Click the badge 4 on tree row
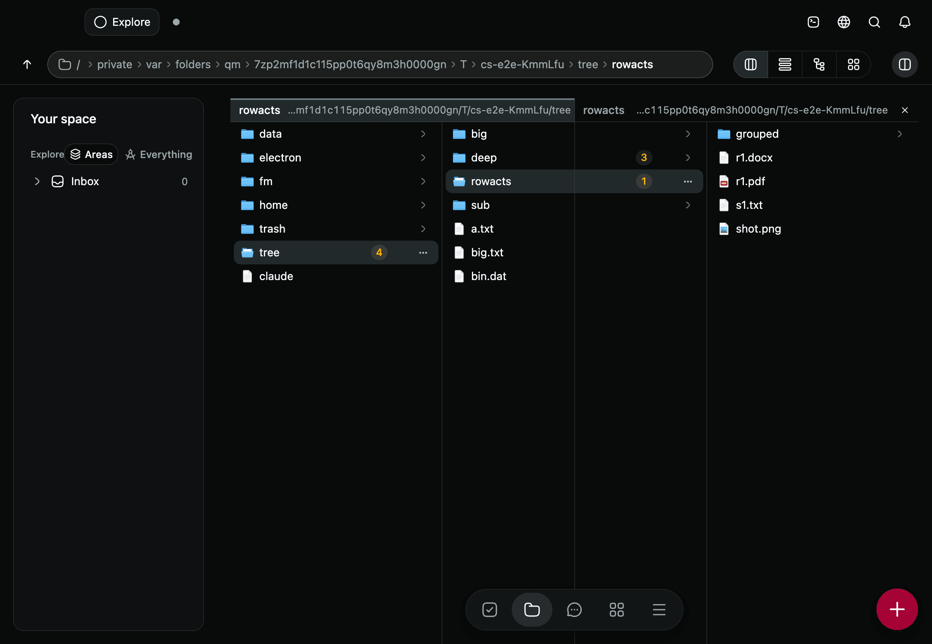Screen dimensions: 932x644 379,253
